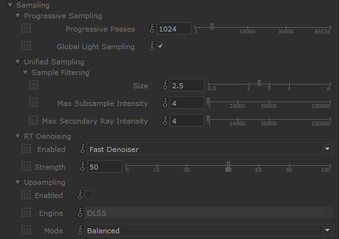Enable the Upsampling checkbox
Viewport: 339px width, 239px height.
coord(89,195)
